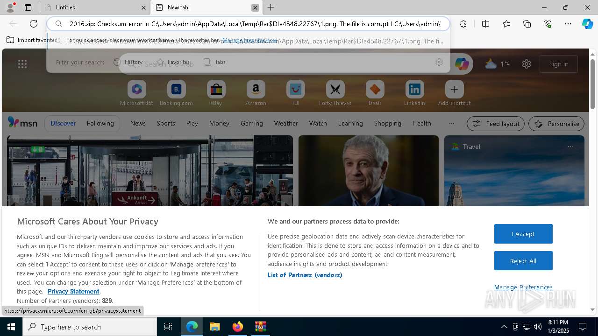This screenshot has width=598, height=336.
Task: Open the Booking.com shortcut
Action: (x=177, y=93)
